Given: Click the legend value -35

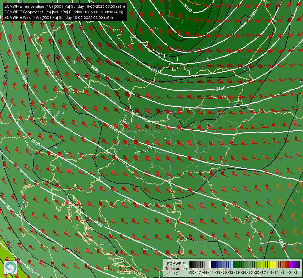Looking at the screenshot, I should coord(224,272).
